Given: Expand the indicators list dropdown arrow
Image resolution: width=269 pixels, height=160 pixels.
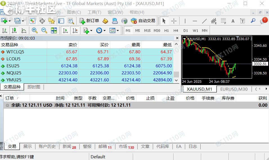Looking at the screenshot, I should pyautogui.click(x=91, y=31).
